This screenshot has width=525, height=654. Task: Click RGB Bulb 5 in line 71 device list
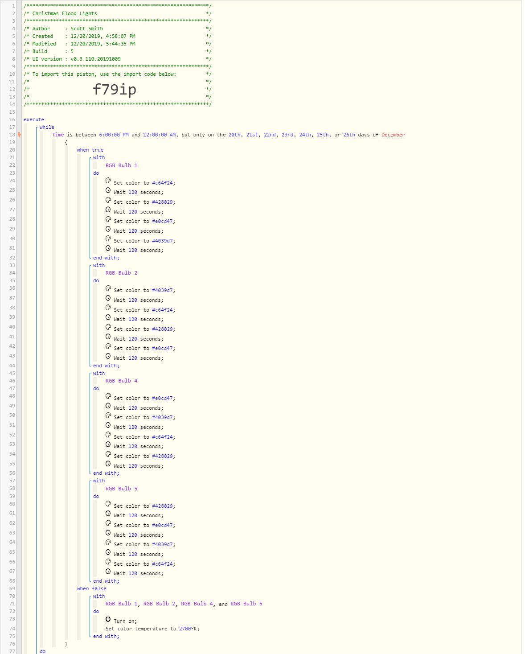point(246,604)
